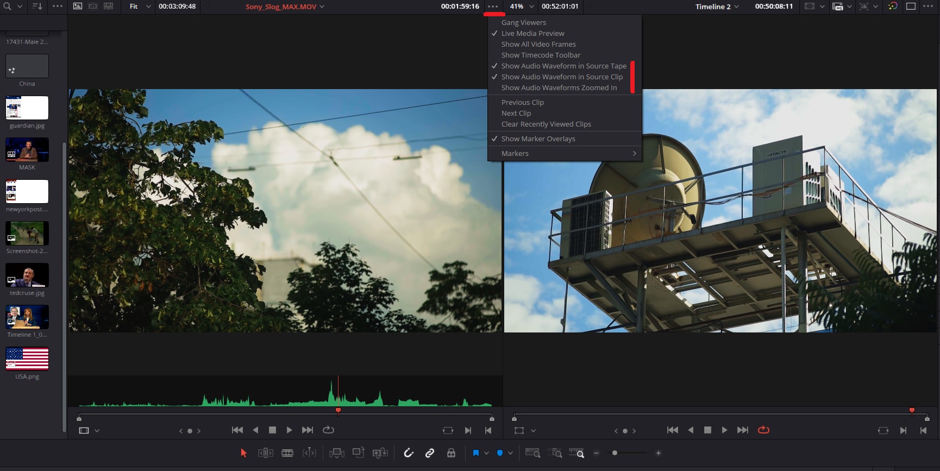This screenshot has height=471, width=940.
Task: Click the timeline zoom in plus icon
Action: click(x=659, y=453)
